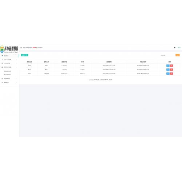182x182 pixels.
Task: Expand the sidebar menu with the person icon
Action: point(9,60)
